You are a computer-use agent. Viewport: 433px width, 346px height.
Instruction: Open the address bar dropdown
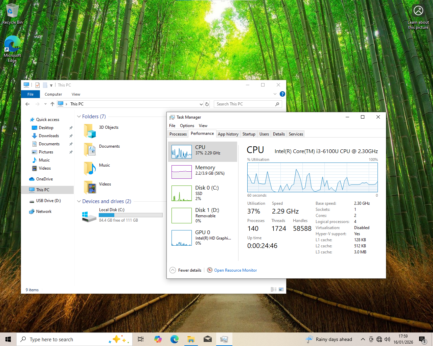click(201, 104)
